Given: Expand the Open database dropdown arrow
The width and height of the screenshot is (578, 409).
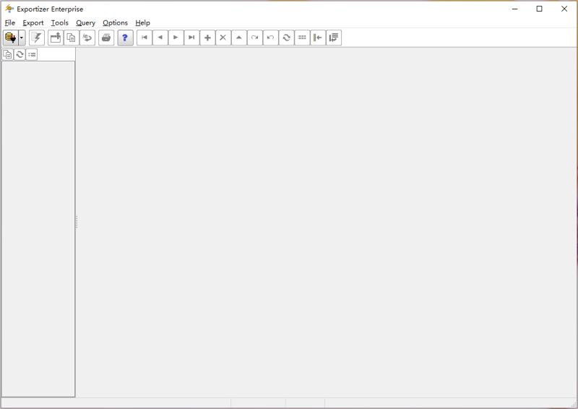Looking at the screenshot, I should [x=22, y=38].
